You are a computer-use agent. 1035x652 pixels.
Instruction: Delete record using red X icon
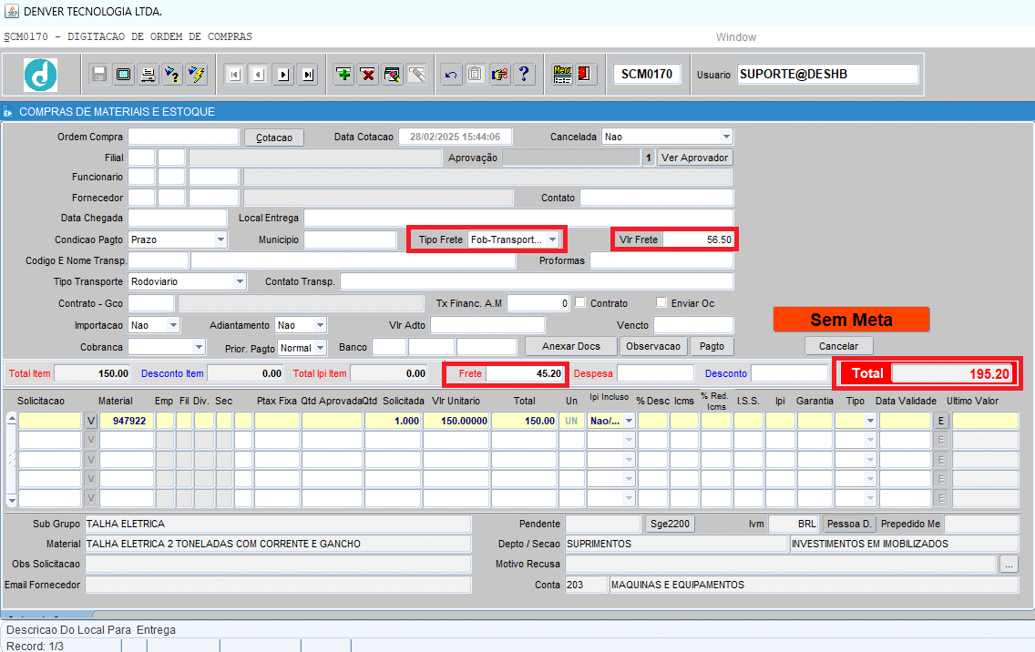tap(368, 75)
